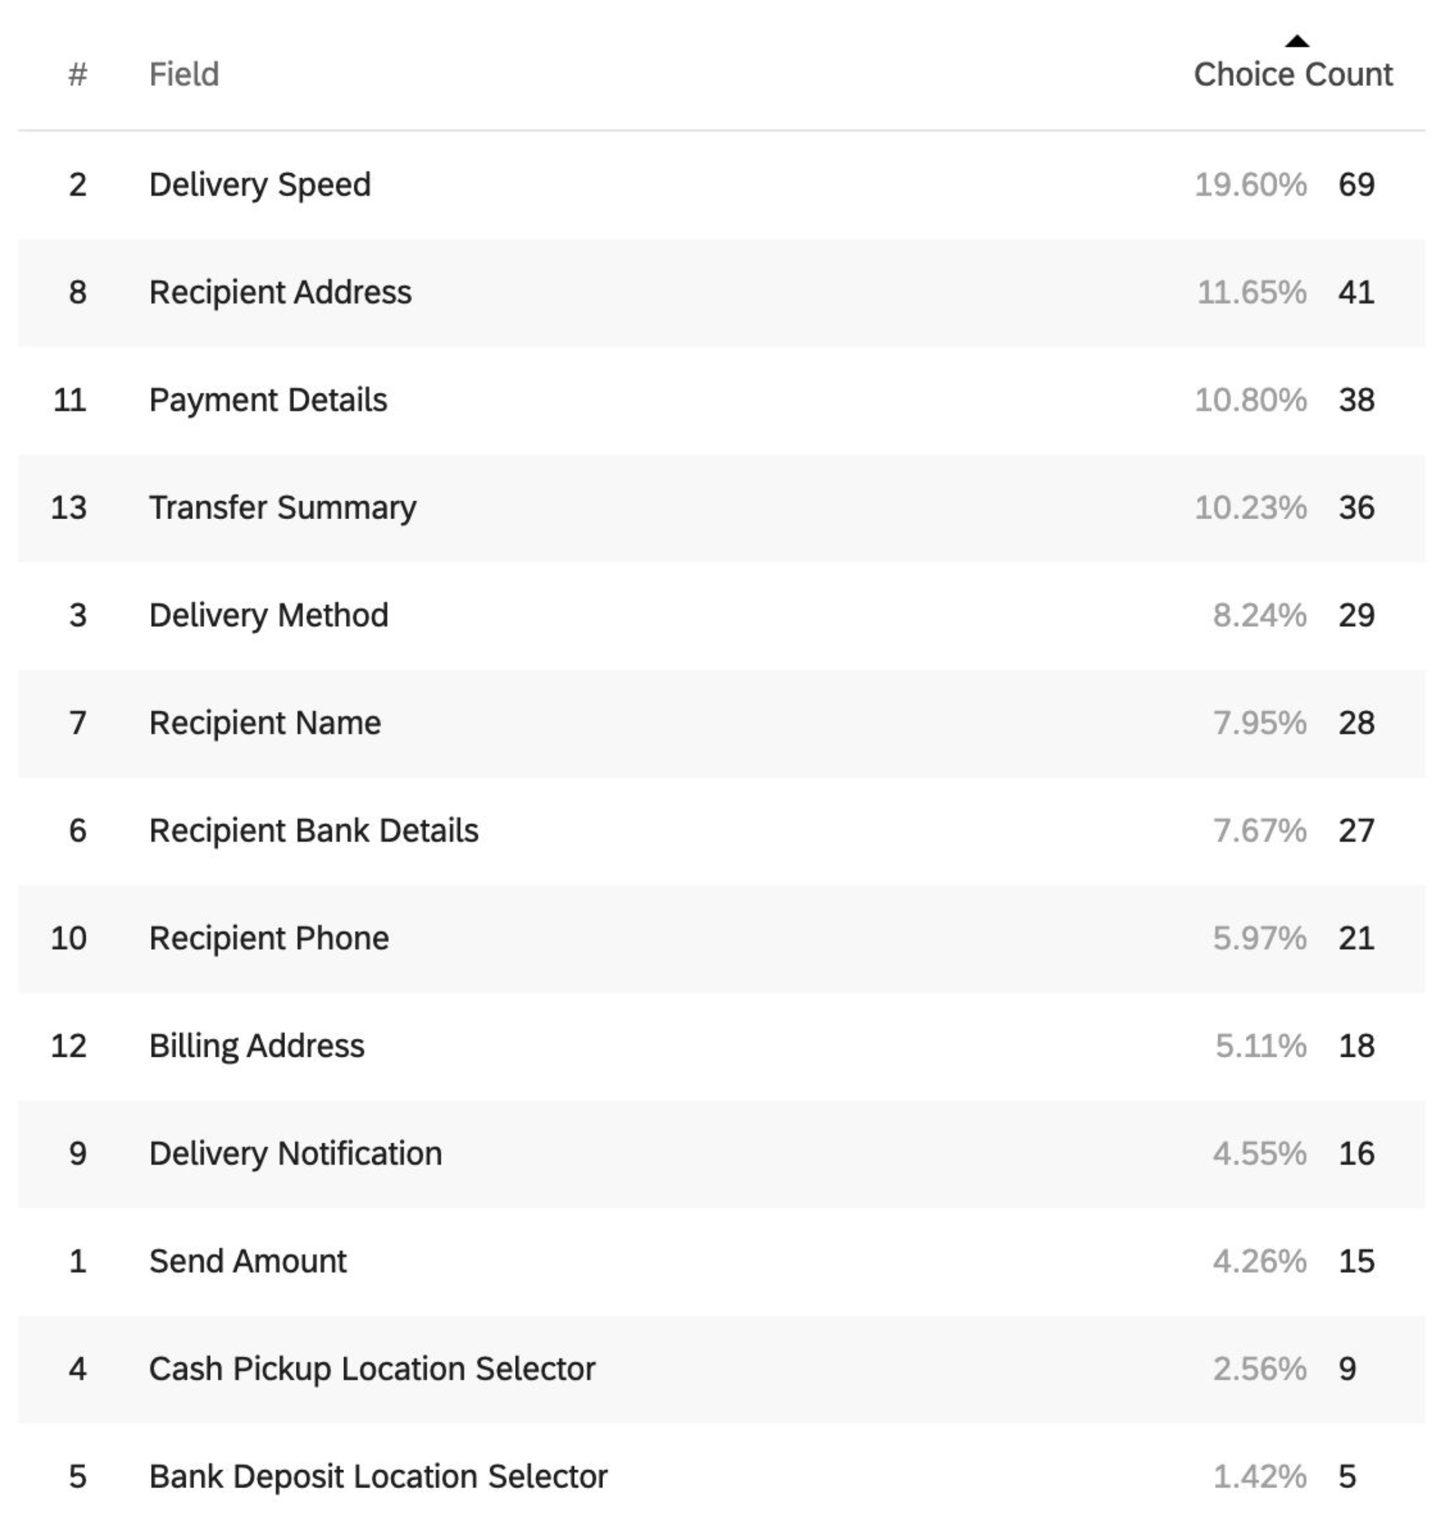Click the Cash Pickup Location Selector row
This screenshot has height=1523, width=1438.
pyautogui.click(x=721, y=1369)
